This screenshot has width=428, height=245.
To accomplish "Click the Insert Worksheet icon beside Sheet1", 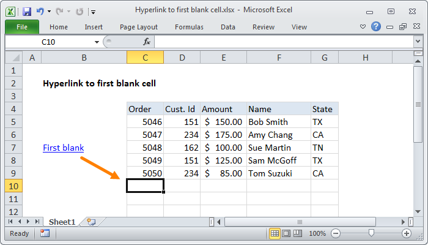I will 90,221.
